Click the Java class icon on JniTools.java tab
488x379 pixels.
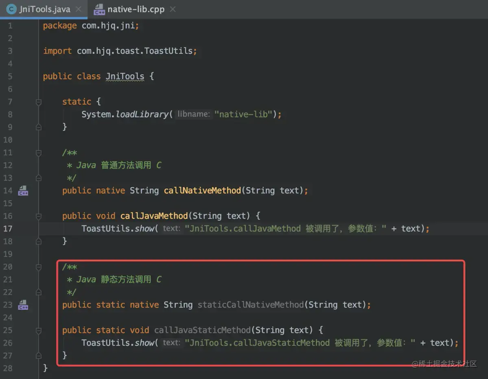pos(11,9)
